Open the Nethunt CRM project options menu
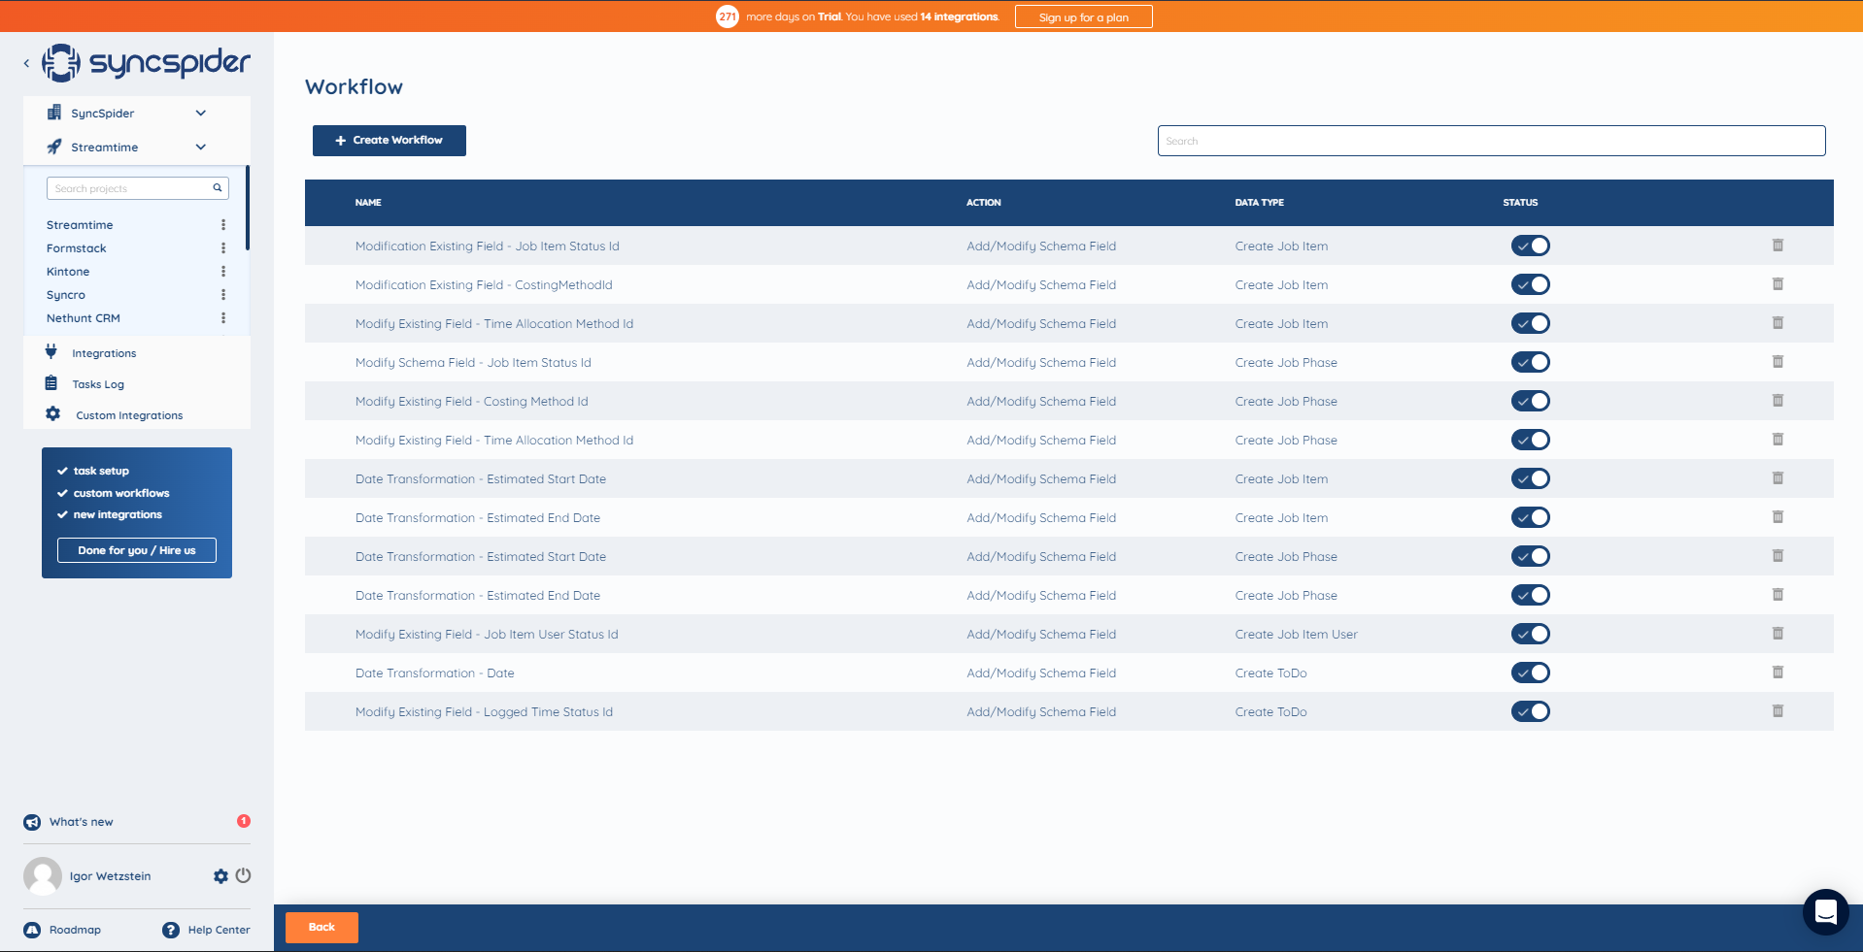Image resolution: width=1863 pixels, height=952 pixels. (223, 318)
